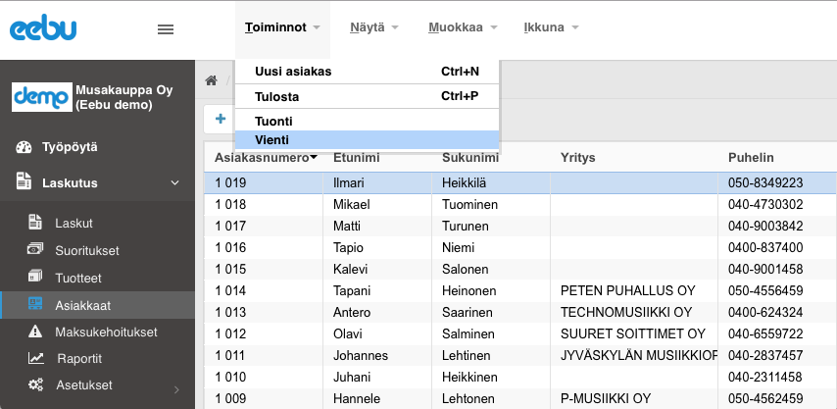
Task: Select the Mikael first name cell
Action: [377, 204]
